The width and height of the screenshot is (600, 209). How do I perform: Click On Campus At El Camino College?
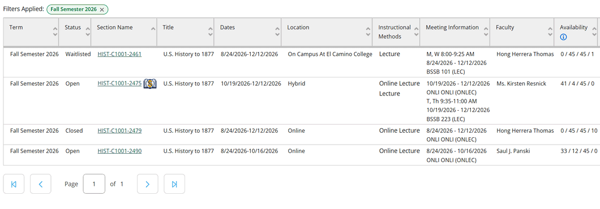(330, 54)
